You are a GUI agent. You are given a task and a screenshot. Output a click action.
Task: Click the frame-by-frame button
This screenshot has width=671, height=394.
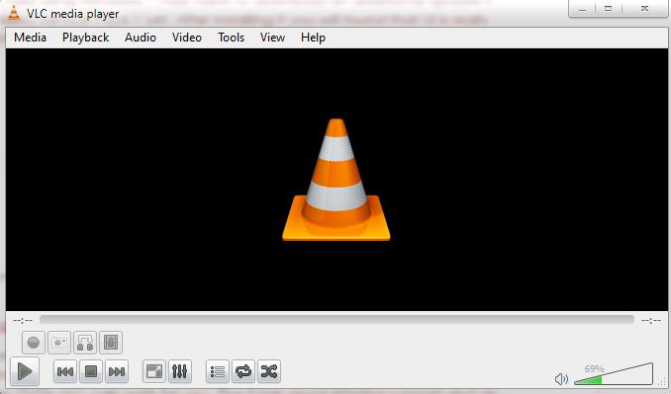tap(111, 343)
